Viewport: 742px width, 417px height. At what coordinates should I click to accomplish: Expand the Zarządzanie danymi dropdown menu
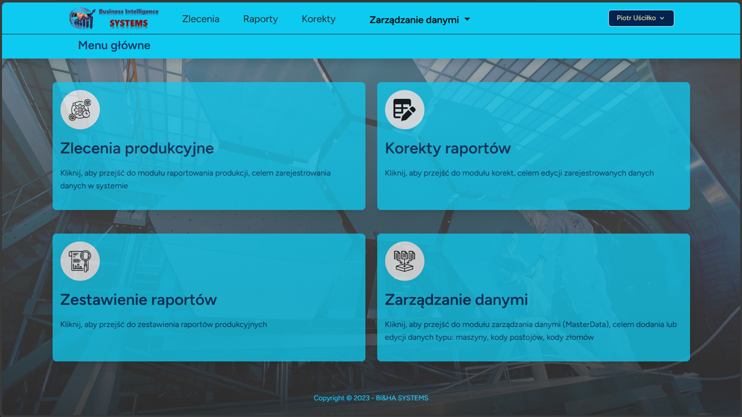click(x=420, y=20)
